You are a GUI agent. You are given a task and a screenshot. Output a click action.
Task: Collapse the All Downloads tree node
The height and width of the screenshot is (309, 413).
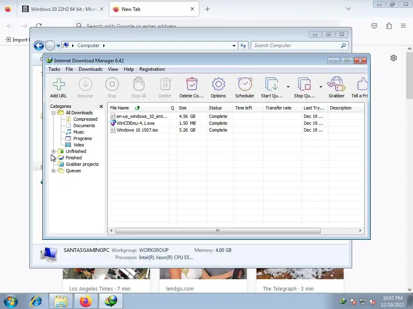[x=54, y=113]
